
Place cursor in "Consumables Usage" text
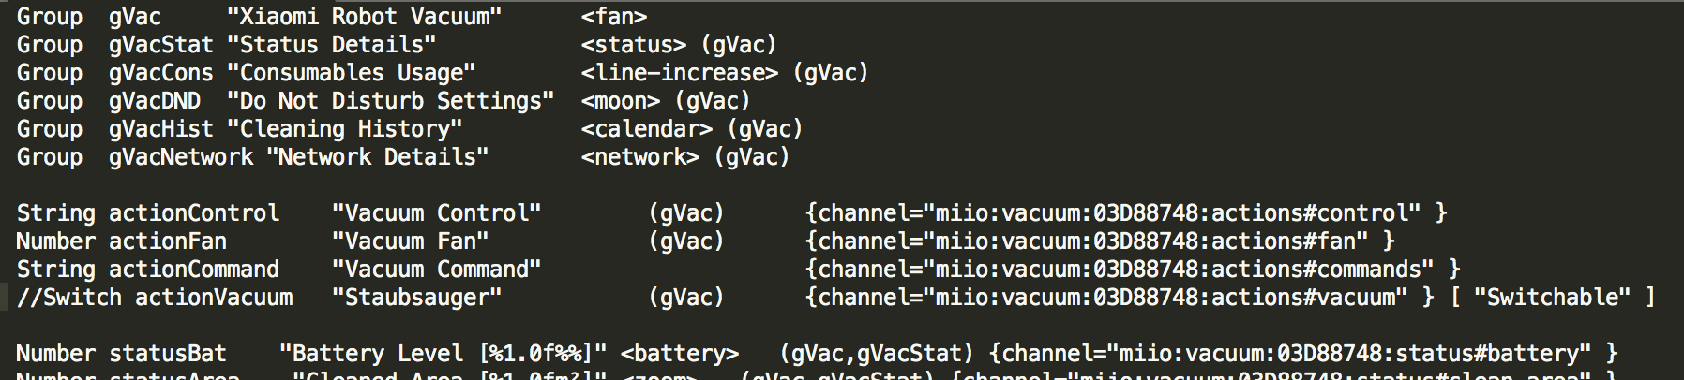point(352,73)
